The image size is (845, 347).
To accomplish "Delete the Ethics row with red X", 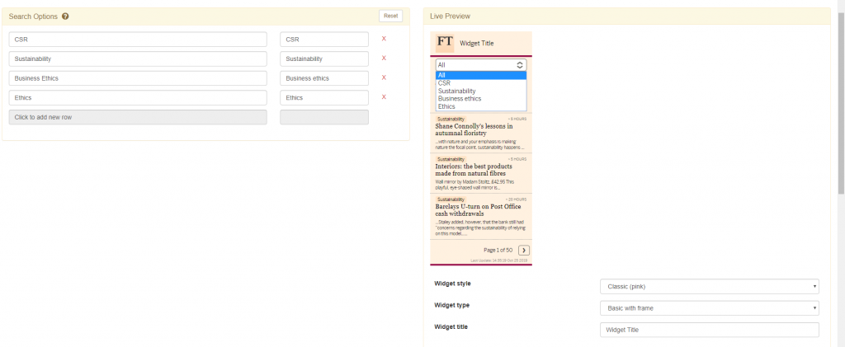I will click(384, 97).
